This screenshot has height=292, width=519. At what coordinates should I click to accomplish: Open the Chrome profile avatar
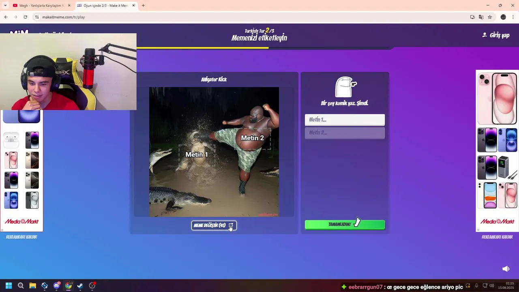503,17
